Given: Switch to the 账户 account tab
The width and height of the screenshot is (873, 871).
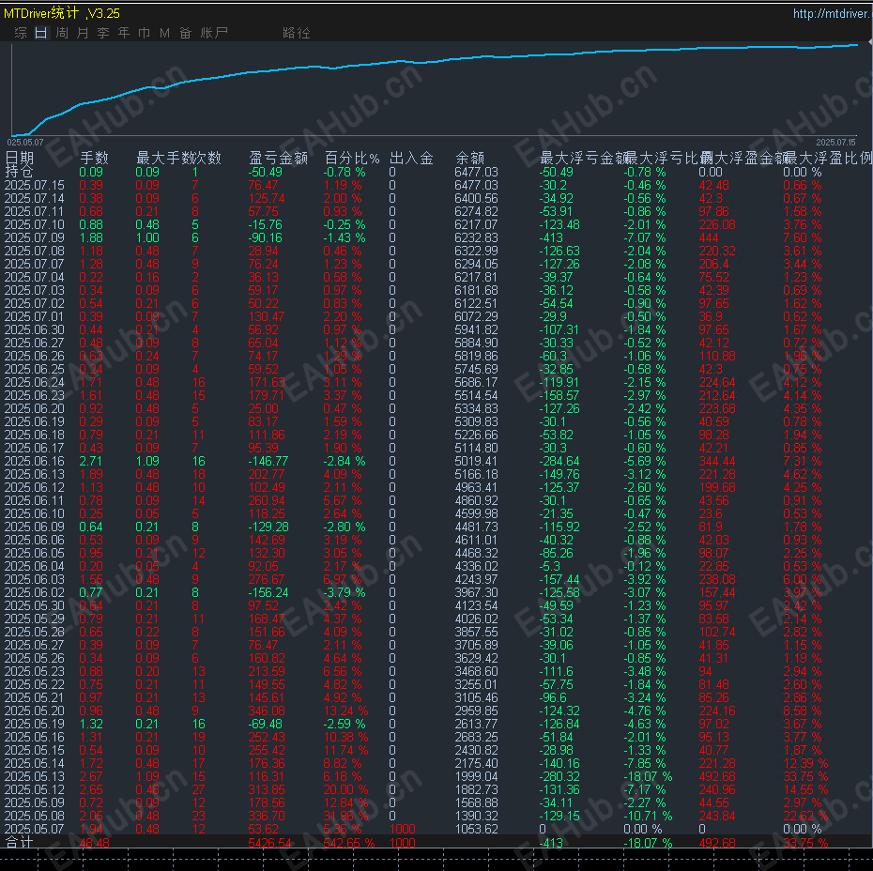Looking at the screenshot, I should pyautogui.click(x=214, y=33).
